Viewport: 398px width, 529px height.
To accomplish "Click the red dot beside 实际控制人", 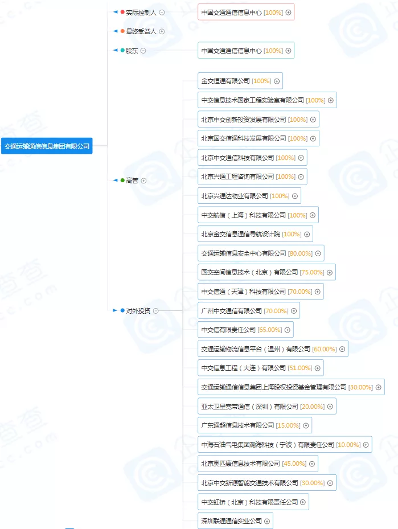I will (122, 12).
